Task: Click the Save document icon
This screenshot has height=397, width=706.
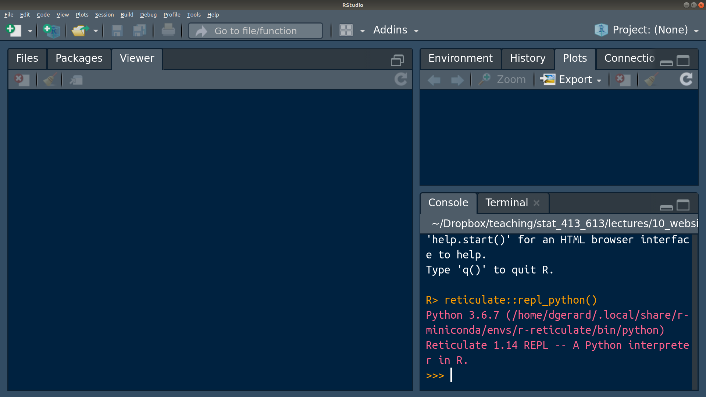Action: (117, 31)
